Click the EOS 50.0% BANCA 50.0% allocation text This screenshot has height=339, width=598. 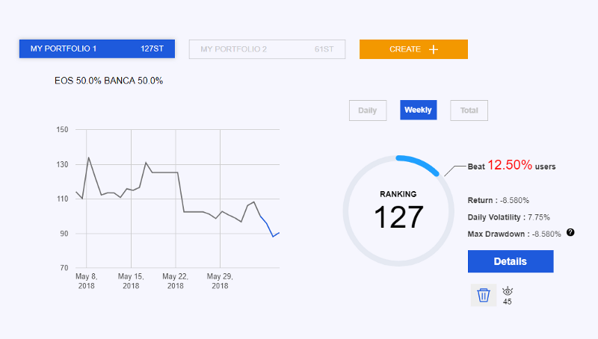point(109,81)
